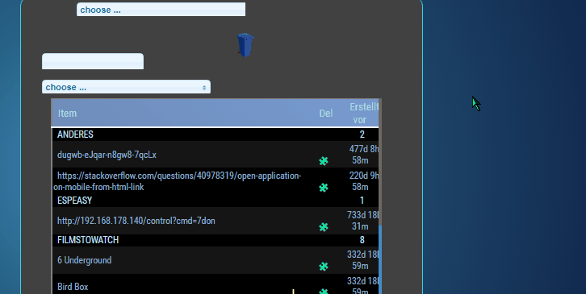Image resolution: width=586 pixels, height=294 pixels.
Task: Click the 'Erstellt vor' column header
Action: pos(363,113)
